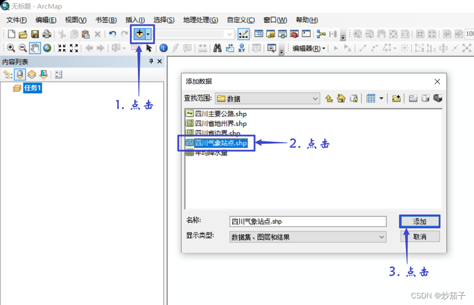Go up one level in Add Data dialog
The height and width of the screenshot is (305, 474).
pos(329,98)
